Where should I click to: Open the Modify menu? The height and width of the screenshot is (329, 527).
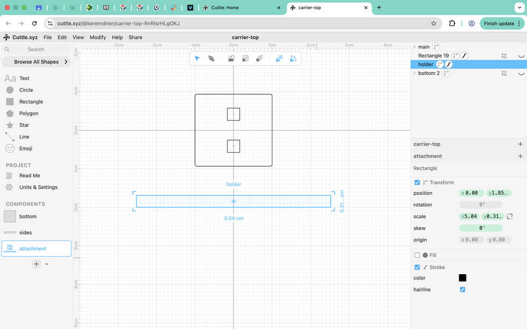[x=98, y=37]
